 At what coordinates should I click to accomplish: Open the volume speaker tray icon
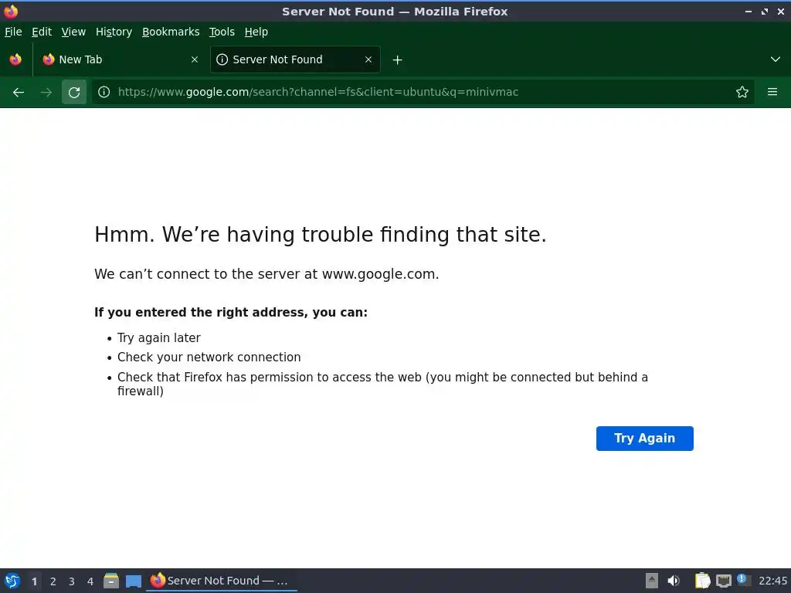coord(674,581)
